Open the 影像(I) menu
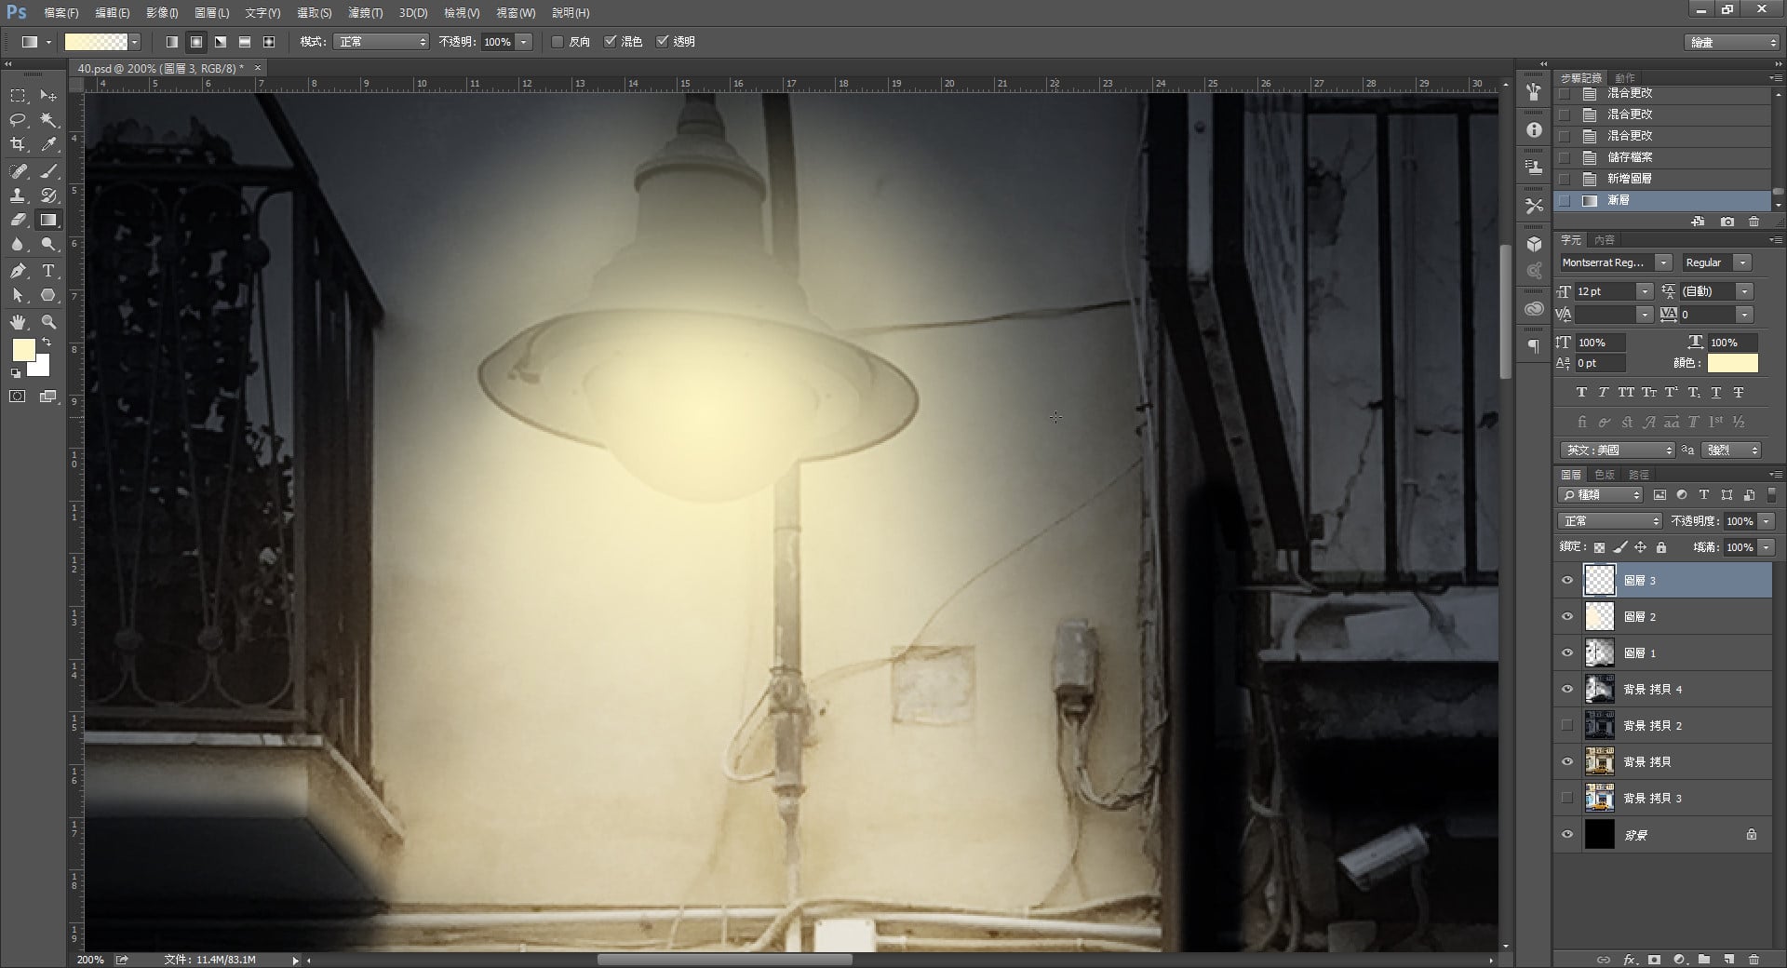This screenshot has width=1787, height=968. point(162,13)
